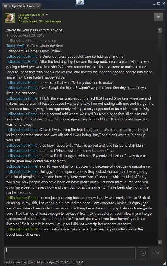Viewport: 167px width, 266px height.
Task: Select the Lollipoptimus Prime chat tab
Action: [22, 6]
